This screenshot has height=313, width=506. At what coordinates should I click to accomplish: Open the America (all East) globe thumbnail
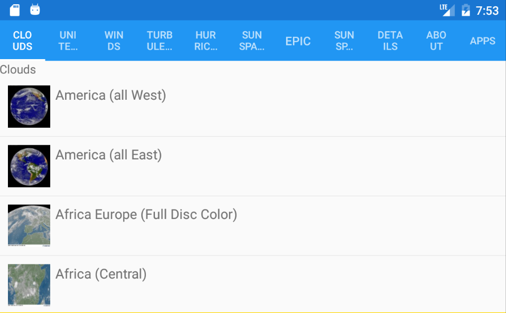click(29, 166)
